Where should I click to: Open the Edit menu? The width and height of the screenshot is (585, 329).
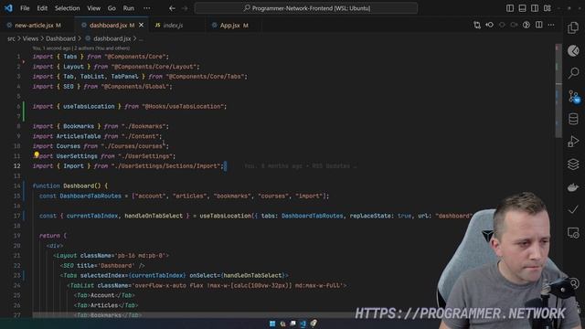(x=42, y=8)
